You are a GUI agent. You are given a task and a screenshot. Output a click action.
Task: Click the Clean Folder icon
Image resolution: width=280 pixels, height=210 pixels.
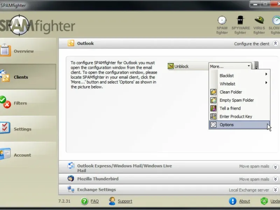pyautogui.click(x=213, y=92)
